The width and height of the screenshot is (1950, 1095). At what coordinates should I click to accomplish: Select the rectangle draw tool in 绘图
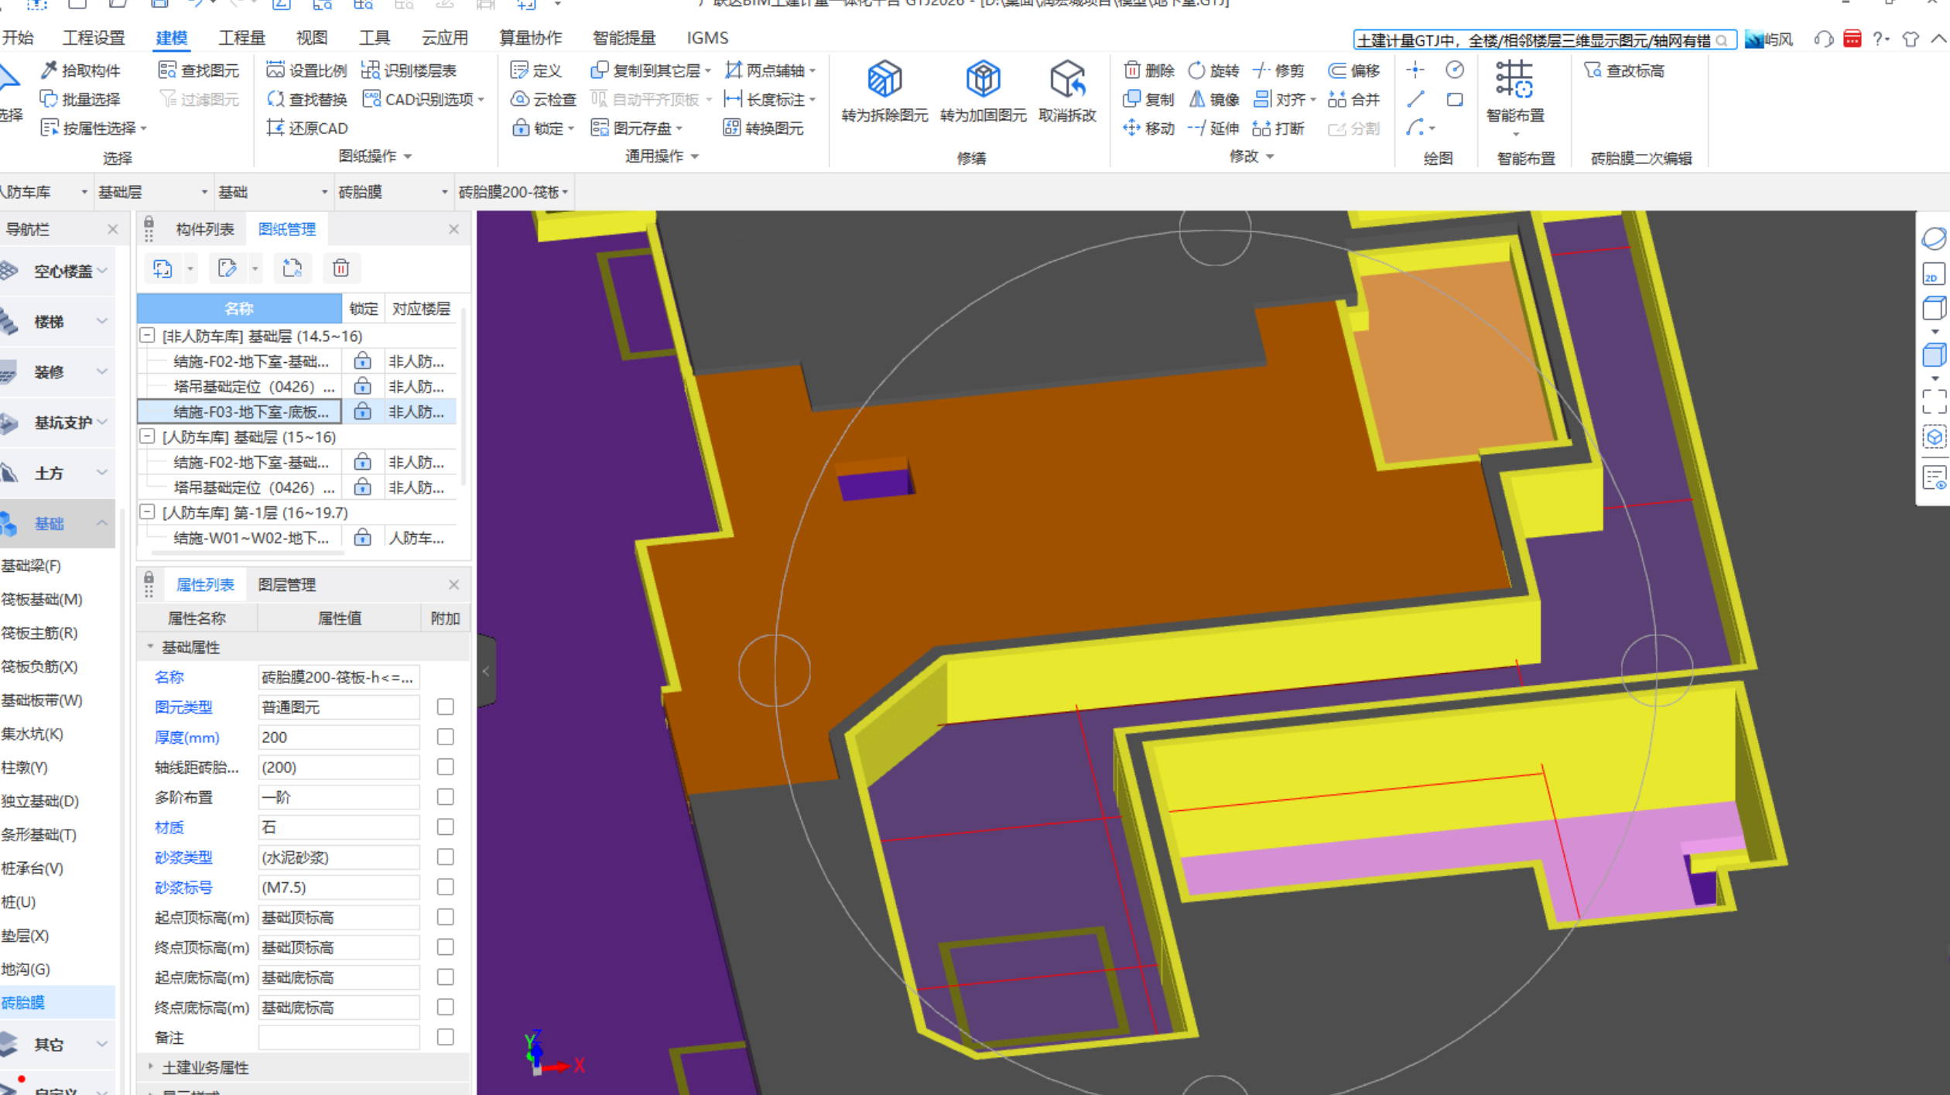coord(1455,99)
